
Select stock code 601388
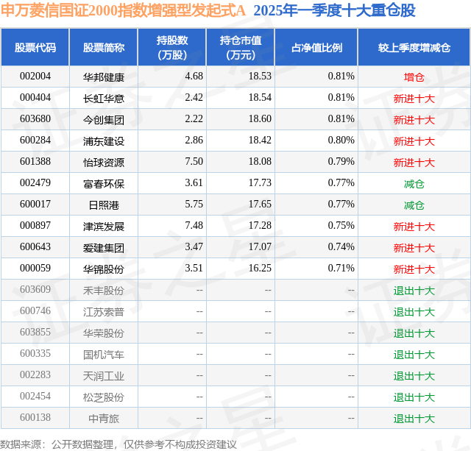pyautogui.click(x=35, y=162)
